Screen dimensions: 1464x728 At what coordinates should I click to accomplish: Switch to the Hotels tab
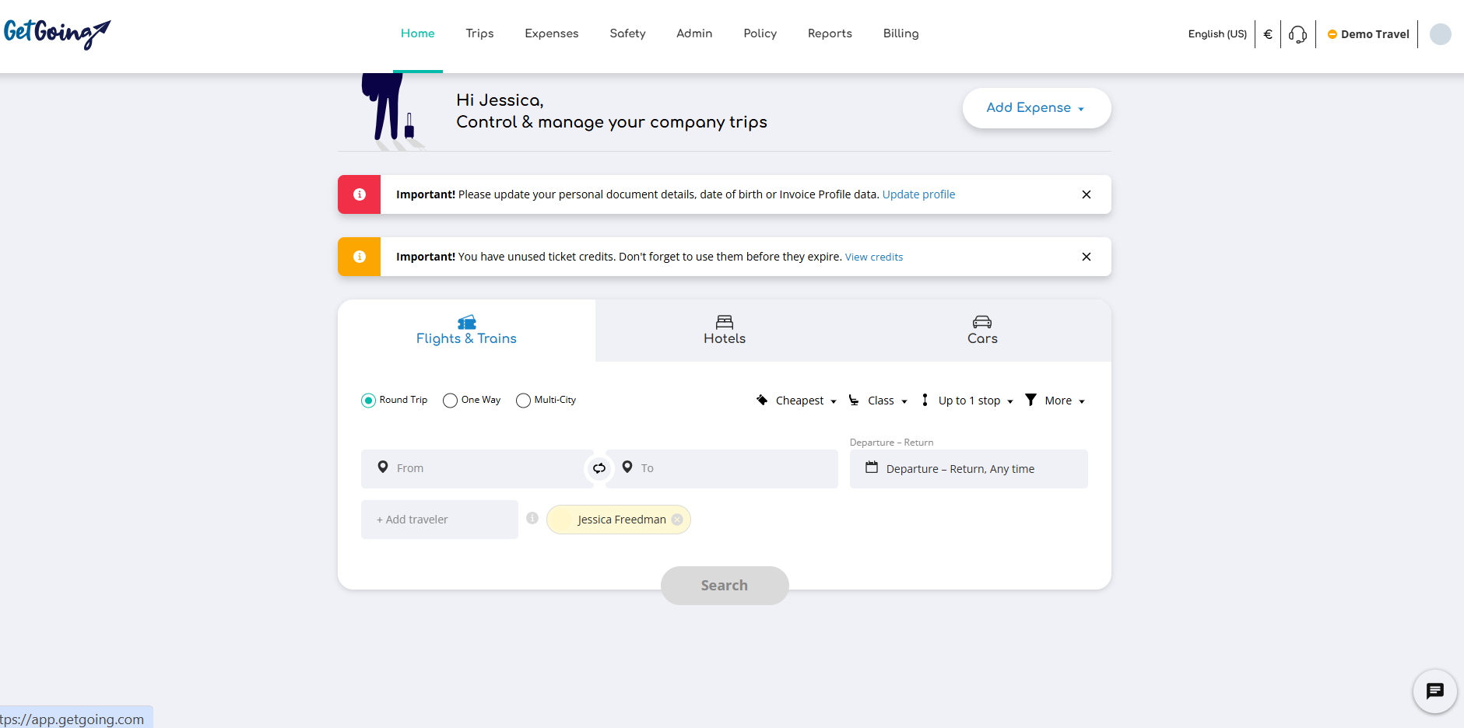[725, 331]
